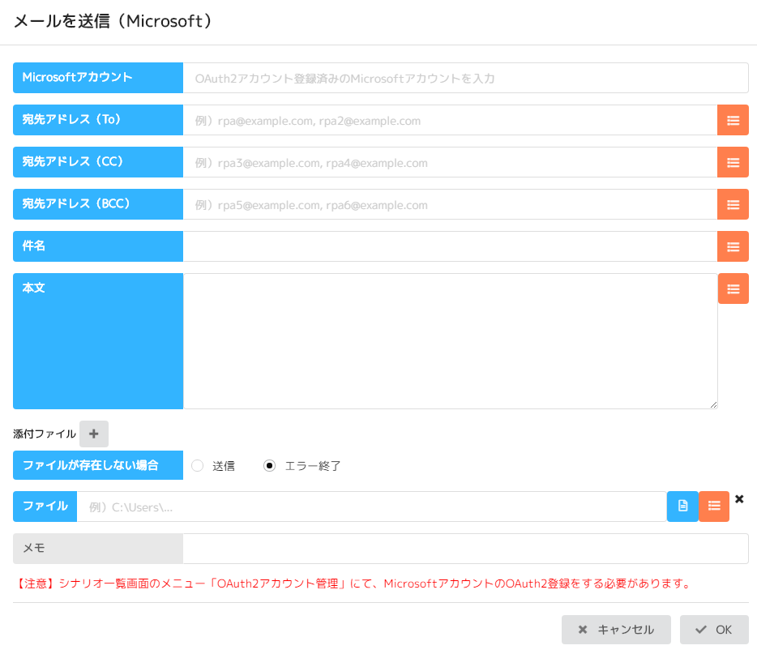The height and width of the screenshot is (654, 757).
Task: Open variable list for To address
Action: click(733, 120)
